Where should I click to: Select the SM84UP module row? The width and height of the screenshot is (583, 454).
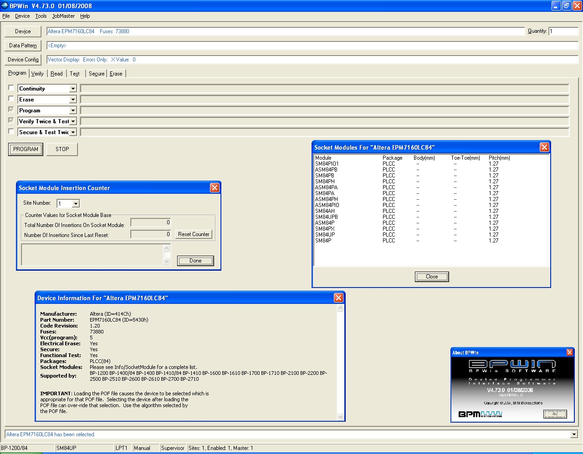click(x=431, y=235)
